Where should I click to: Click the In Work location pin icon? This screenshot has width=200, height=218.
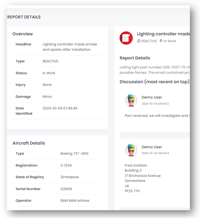161,41
